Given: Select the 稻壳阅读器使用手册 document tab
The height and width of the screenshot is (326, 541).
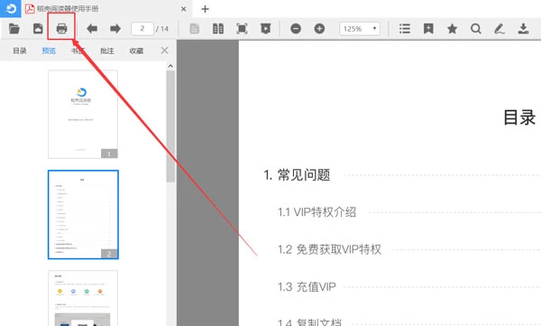Looking at the screenshot, I should [106, 9].
